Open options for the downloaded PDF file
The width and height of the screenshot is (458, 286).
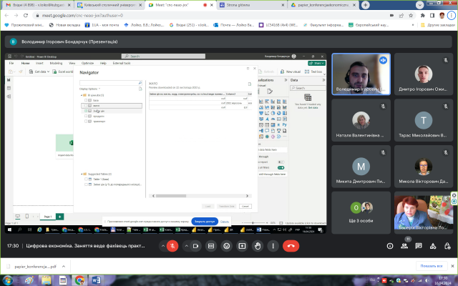[63, 266]
